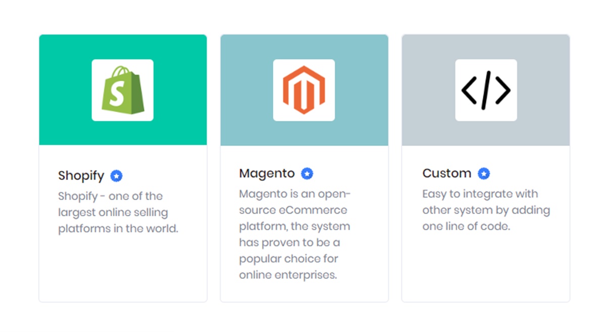This screenshot has height=332, width=606.
Task: Click the orange Magento logo
Action: 304,90
